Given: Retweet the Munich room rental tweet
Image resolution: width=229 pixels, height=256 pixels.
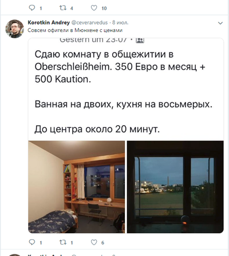Looking at the screenshot, I should click(62, 242).
